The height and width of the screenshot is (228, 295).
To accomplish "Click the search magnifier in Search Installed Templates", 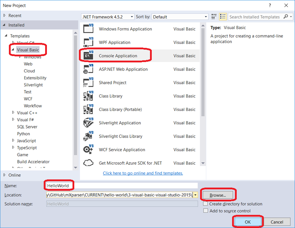I will click(x=286, y=17).
